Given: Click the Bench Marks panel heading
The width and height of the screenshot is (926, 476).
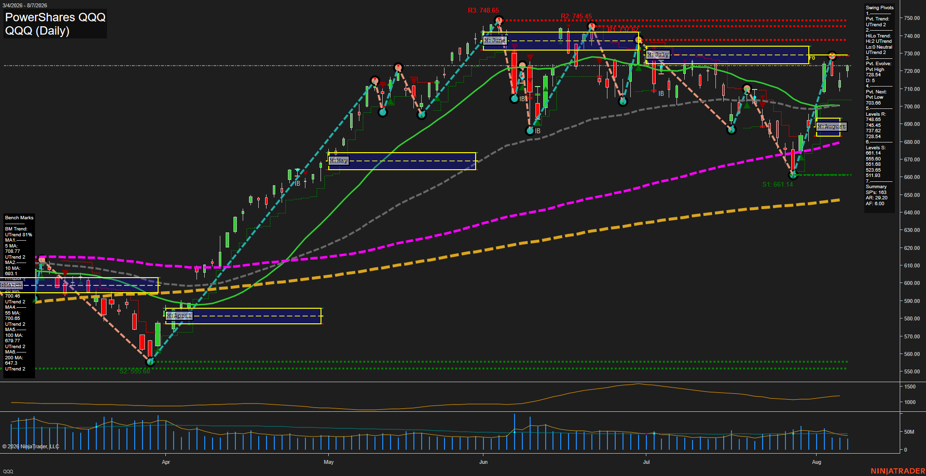Looking at the screenshot, I should [x=19, y=218].
